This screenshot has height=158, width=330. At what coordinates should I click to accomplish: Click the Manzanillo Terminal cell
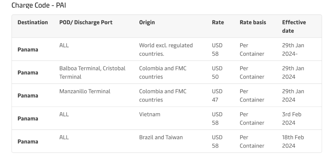(85, 91)
